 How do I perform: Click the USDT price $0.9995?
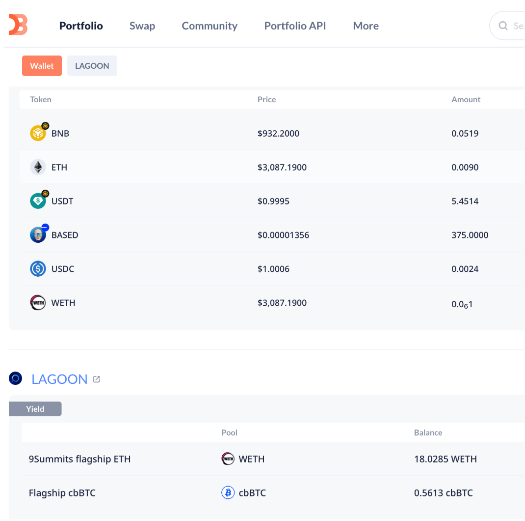(273, 201)
